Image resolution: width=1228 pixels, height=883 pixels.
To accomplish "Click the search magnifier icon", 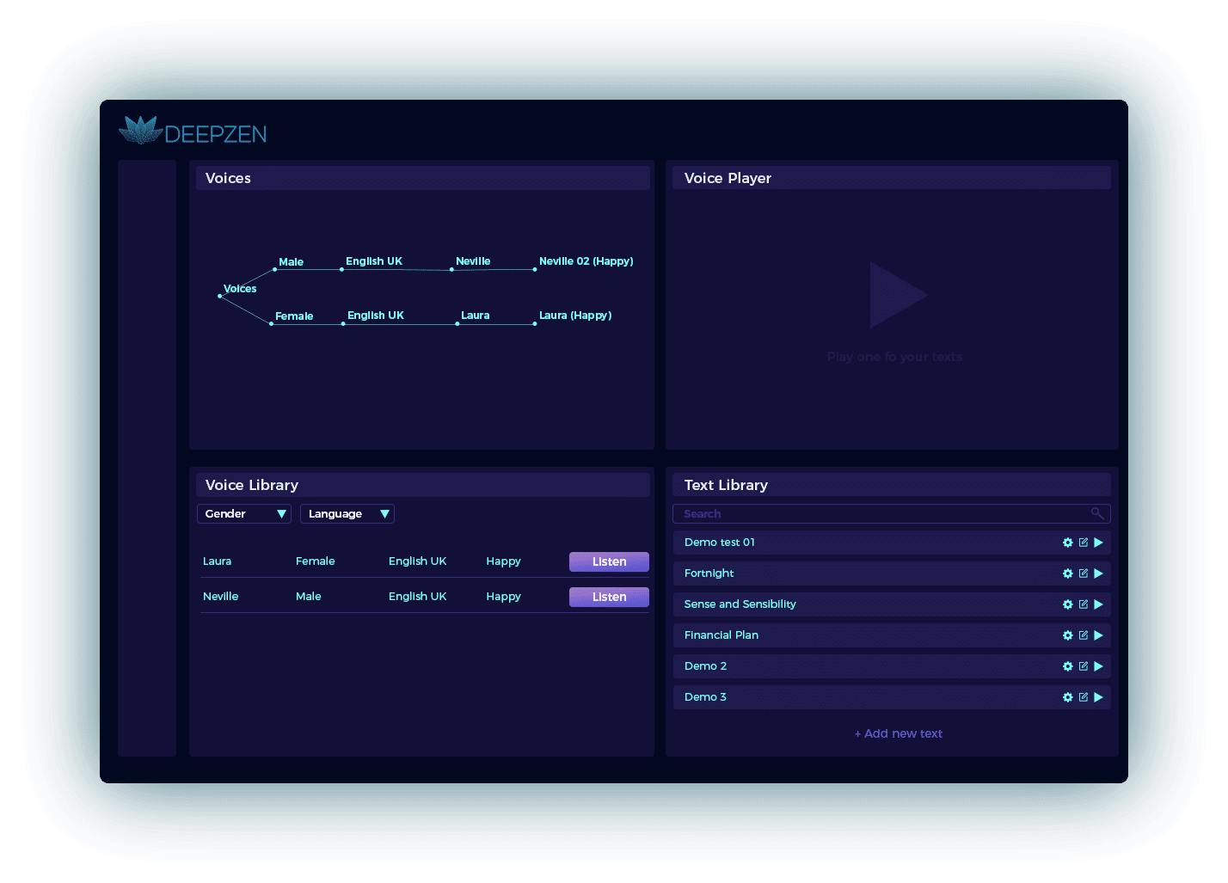I will click(1097, 513).
